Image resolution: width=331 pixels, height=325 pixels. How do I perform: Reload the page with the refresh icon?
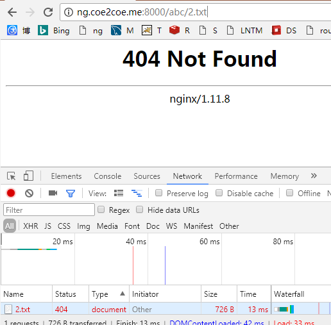coord(48,12)
